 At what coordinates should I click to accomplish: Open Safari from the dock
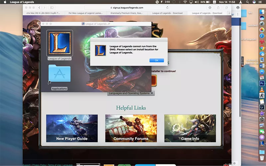point(262,36)
